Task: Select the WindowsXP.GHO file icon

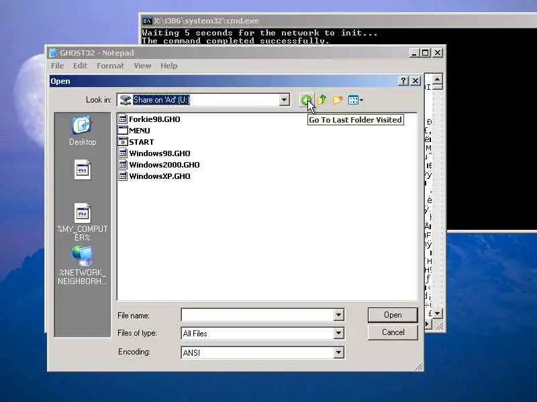Action: [123, 176]
